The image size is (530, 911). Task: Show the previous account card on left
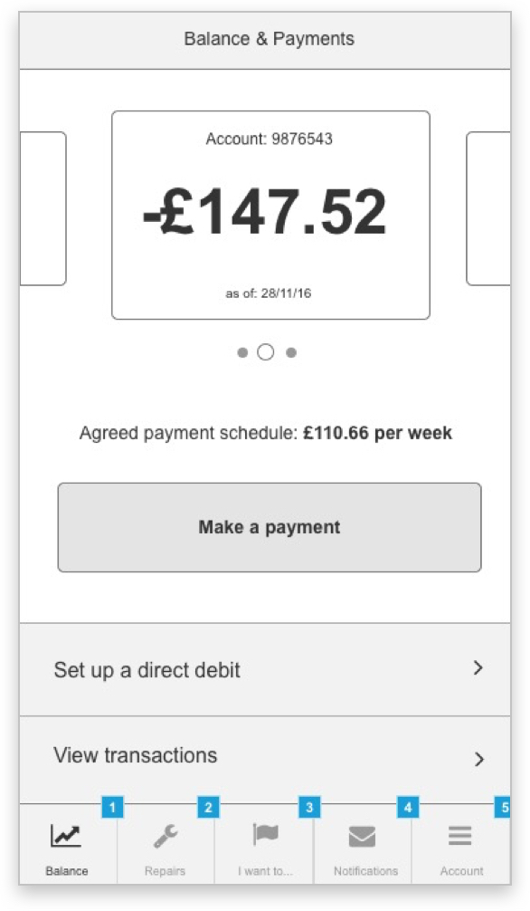[x=43, y=208]
